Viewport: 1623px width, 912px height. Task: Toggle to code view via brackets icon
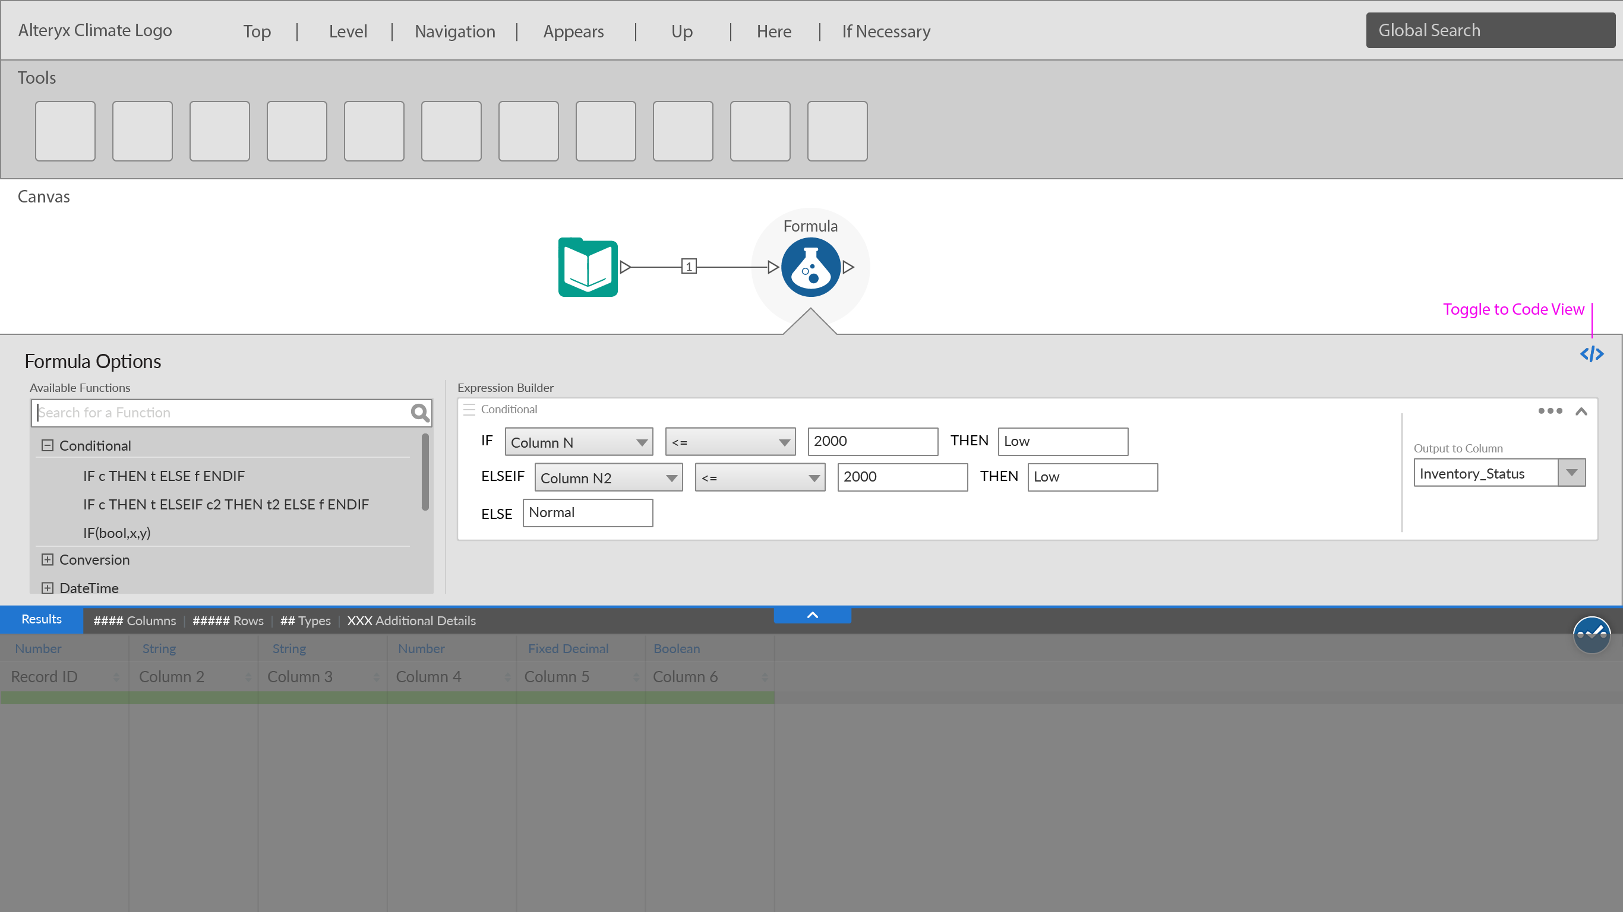point(1591,354)
